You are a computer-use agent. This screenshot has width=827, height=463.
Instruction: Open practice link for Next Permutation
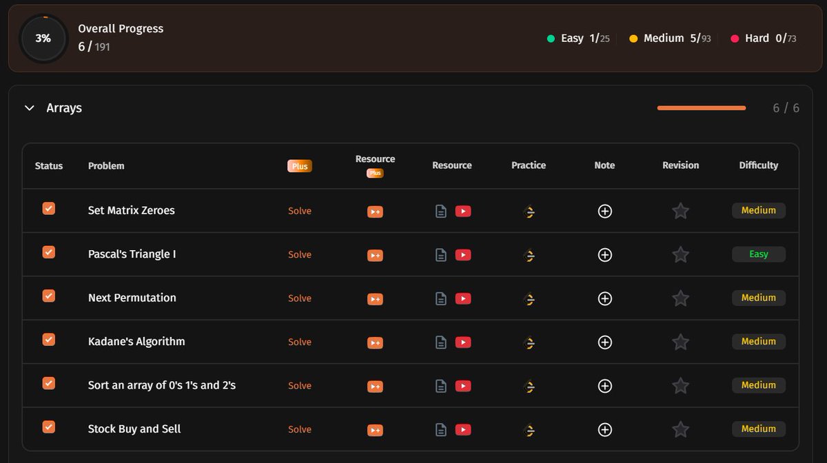tap(529, 300)
